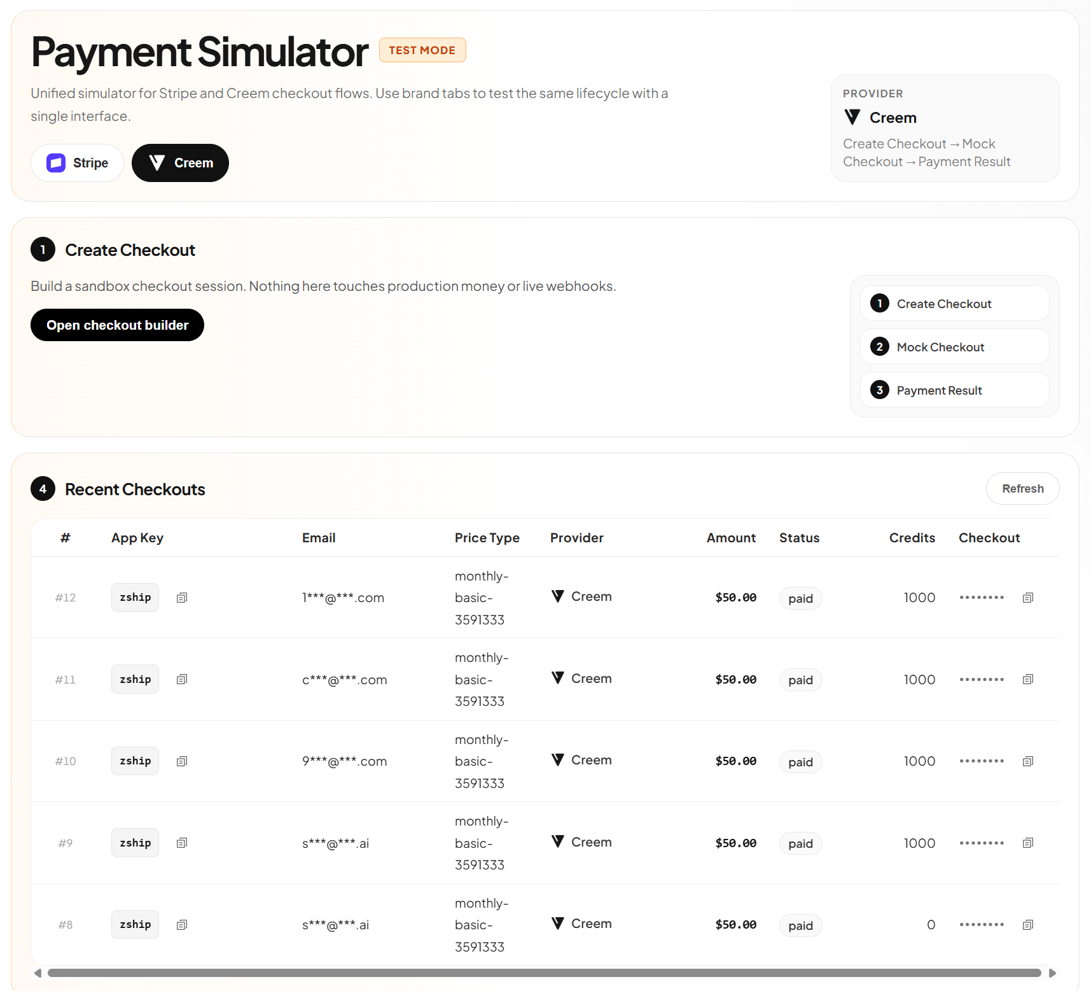Image resolution: width=1091 pixels, height=991 pixels.
Task: Click email s***@***.ai in row #9
Action: (335, 843)
